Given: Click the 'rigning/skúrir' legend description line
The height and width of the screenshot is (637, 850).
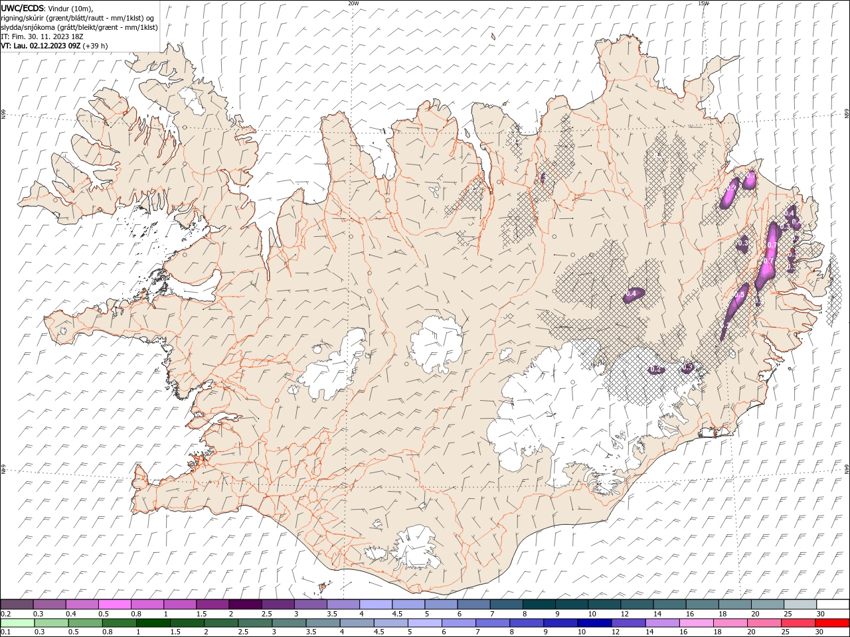Looking at the screenshot, I should click(x=77, y=18).
